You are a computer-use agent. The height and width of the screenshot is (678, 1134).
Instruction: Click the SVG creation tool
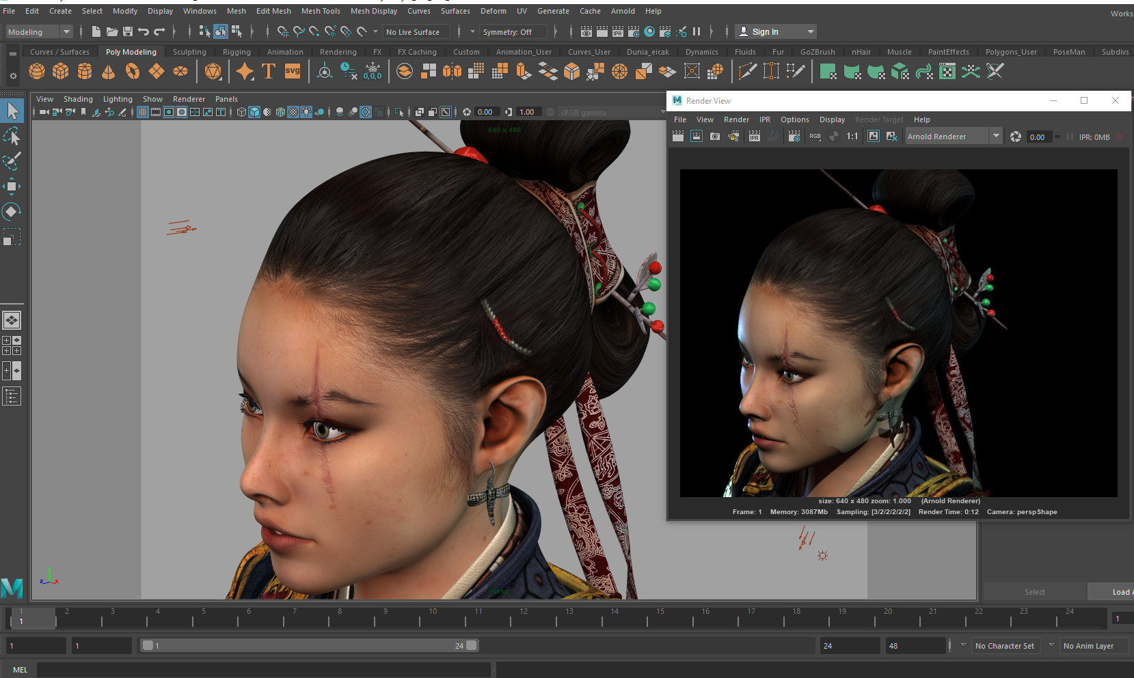[x=293, y=71]
